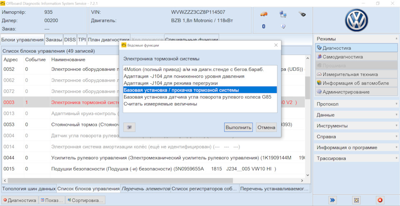
Task: Click the blue forward double-arrow icon
Action: [332, 200]
